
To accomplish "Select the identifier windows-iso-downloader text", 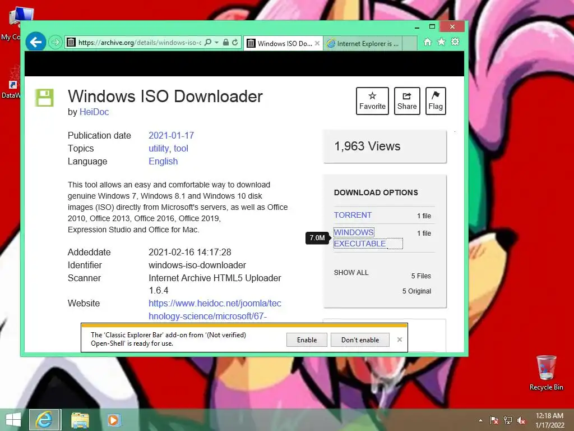I will (197, 265).
